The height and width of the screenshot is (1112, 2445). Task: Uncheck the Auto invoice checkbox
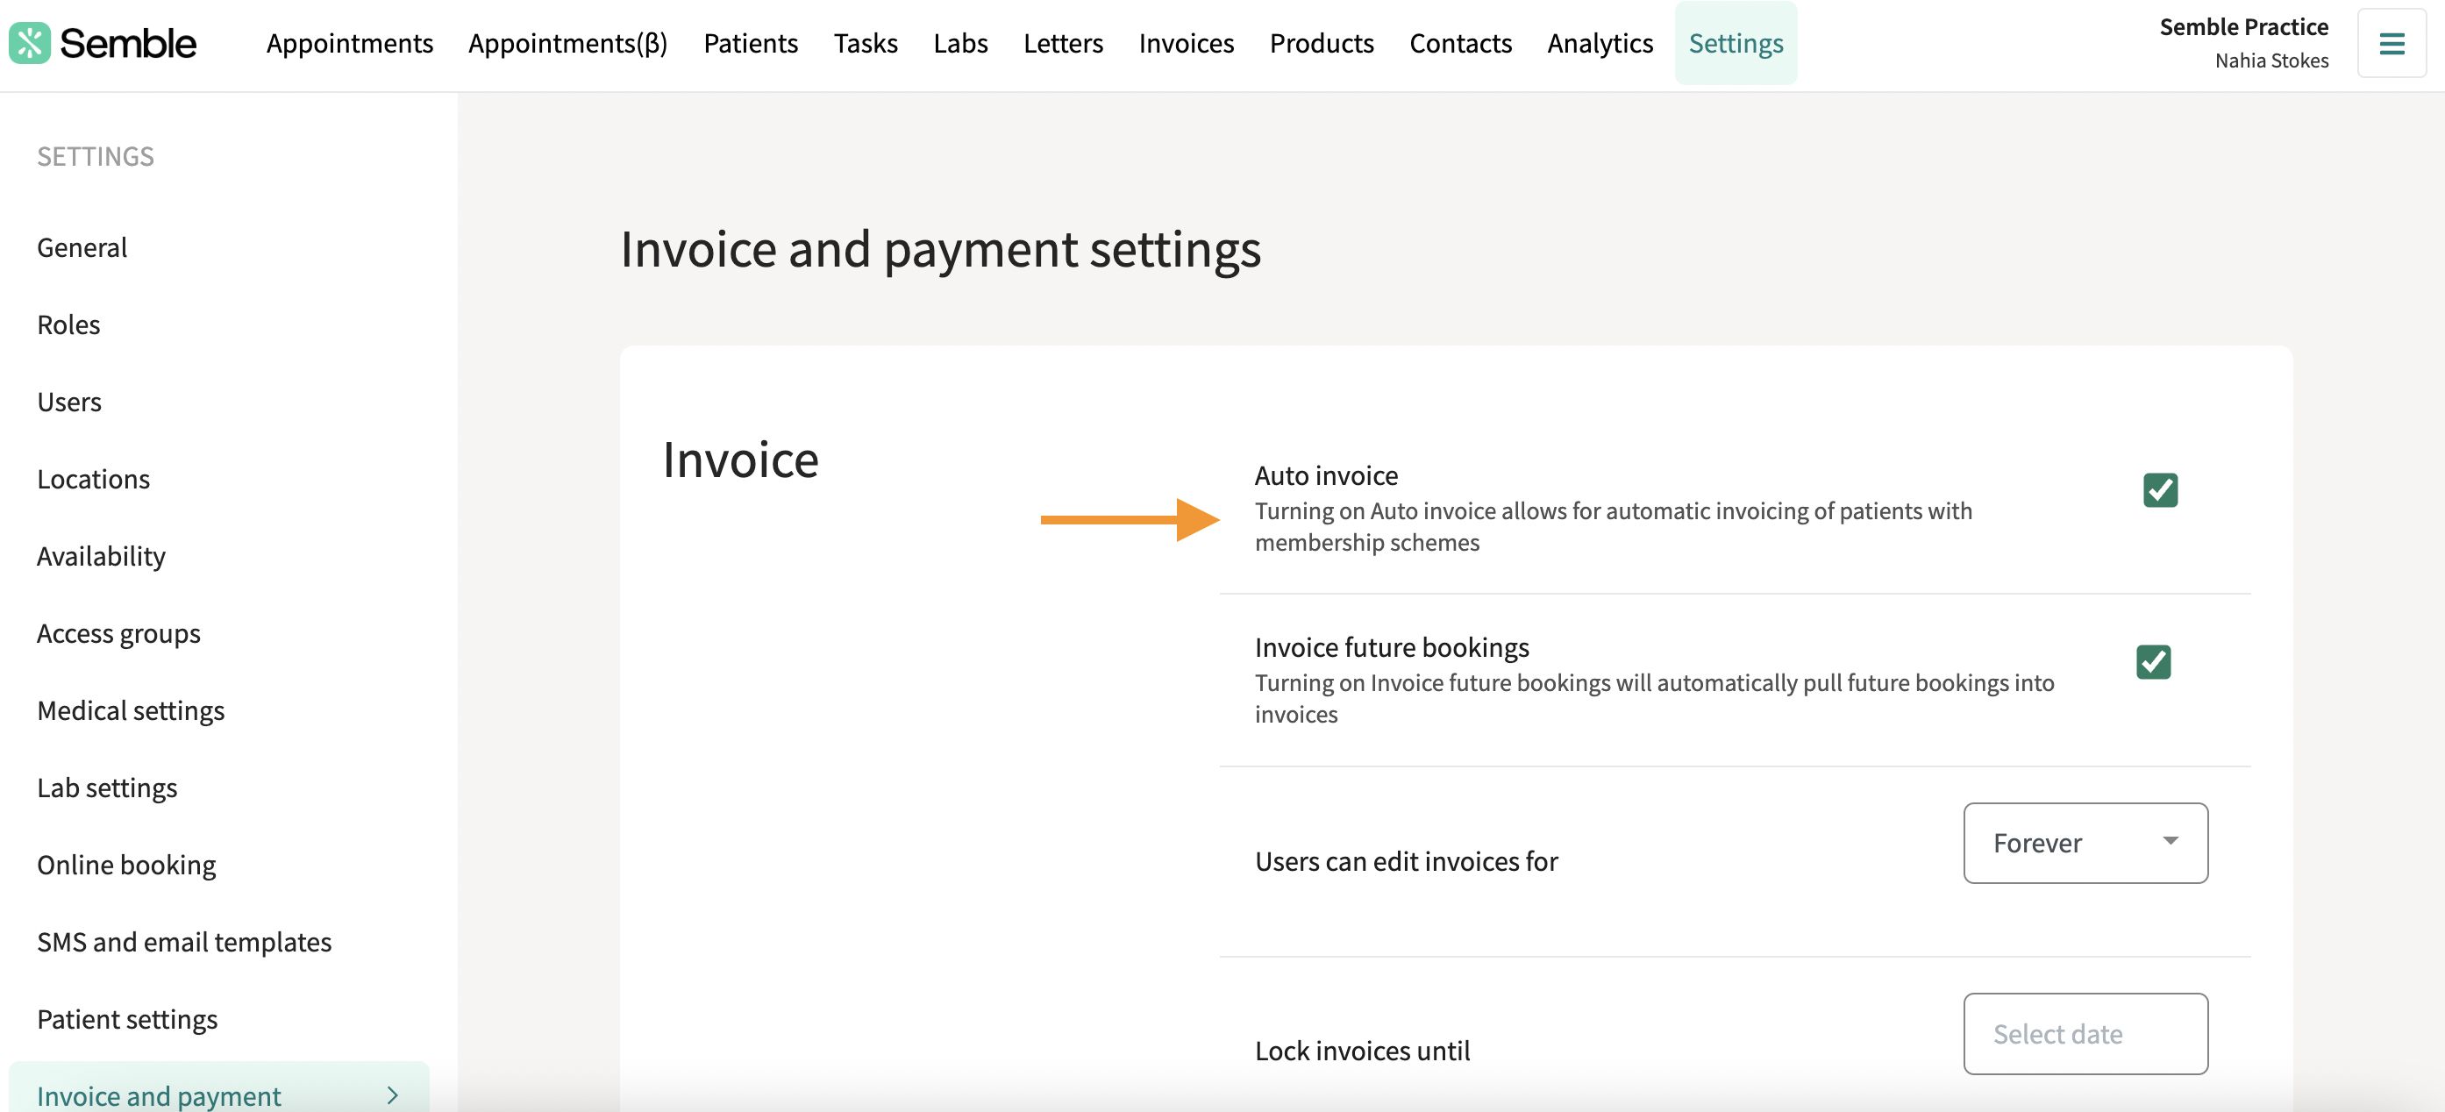2160,489
